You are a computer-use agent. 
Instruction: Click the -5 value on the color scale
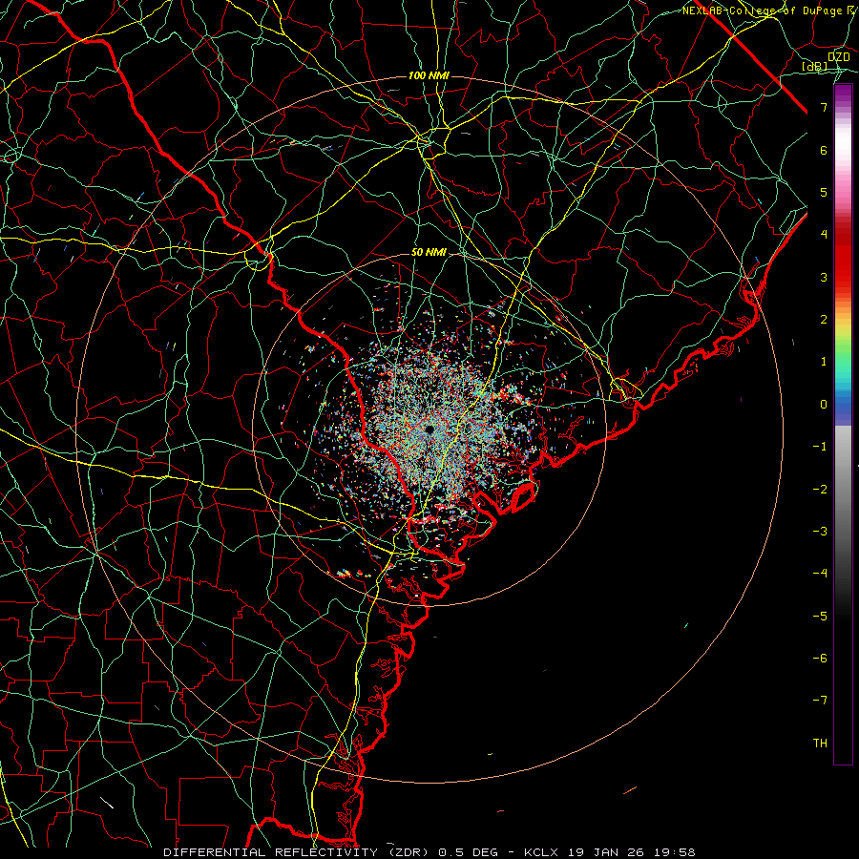click(x=820, y=617)
